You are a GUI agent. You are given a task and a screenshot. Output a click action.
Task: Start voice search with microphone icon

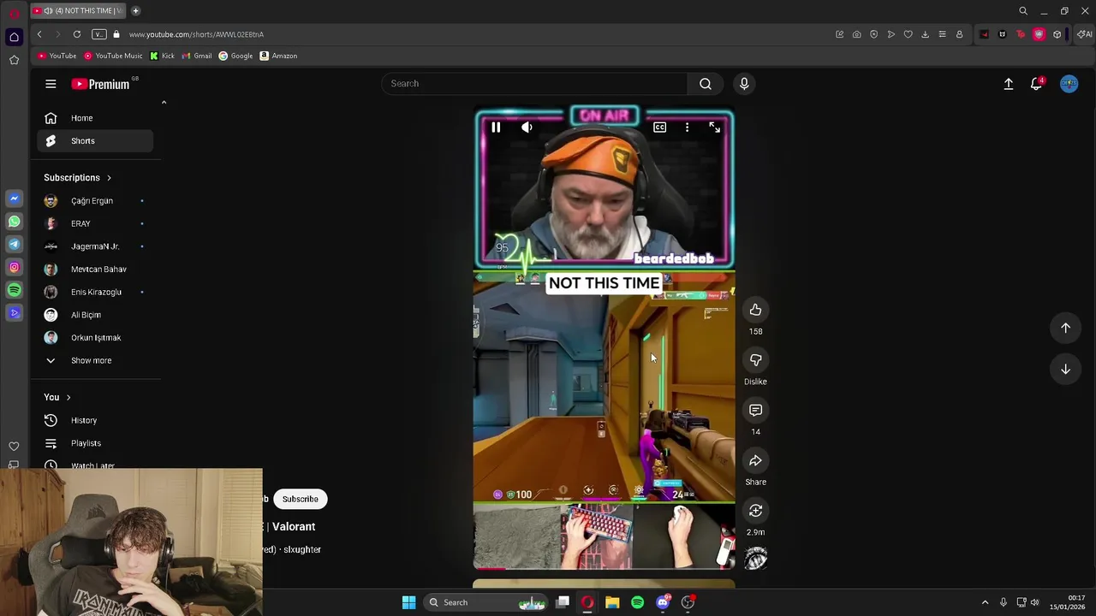click(x=744, y=83)
